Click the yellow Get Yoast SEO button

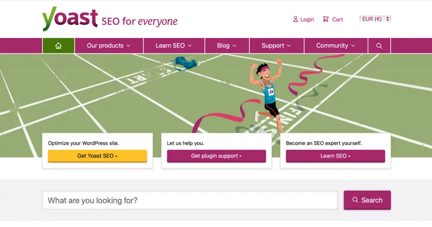97,156
